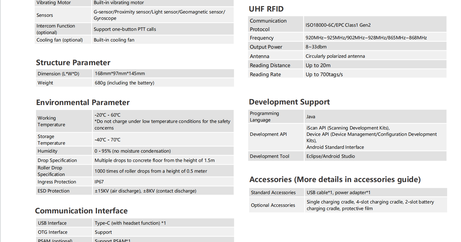The image size is (461, 242).
Task: Click the Communication Interface heading
Action: click(81, 211)
